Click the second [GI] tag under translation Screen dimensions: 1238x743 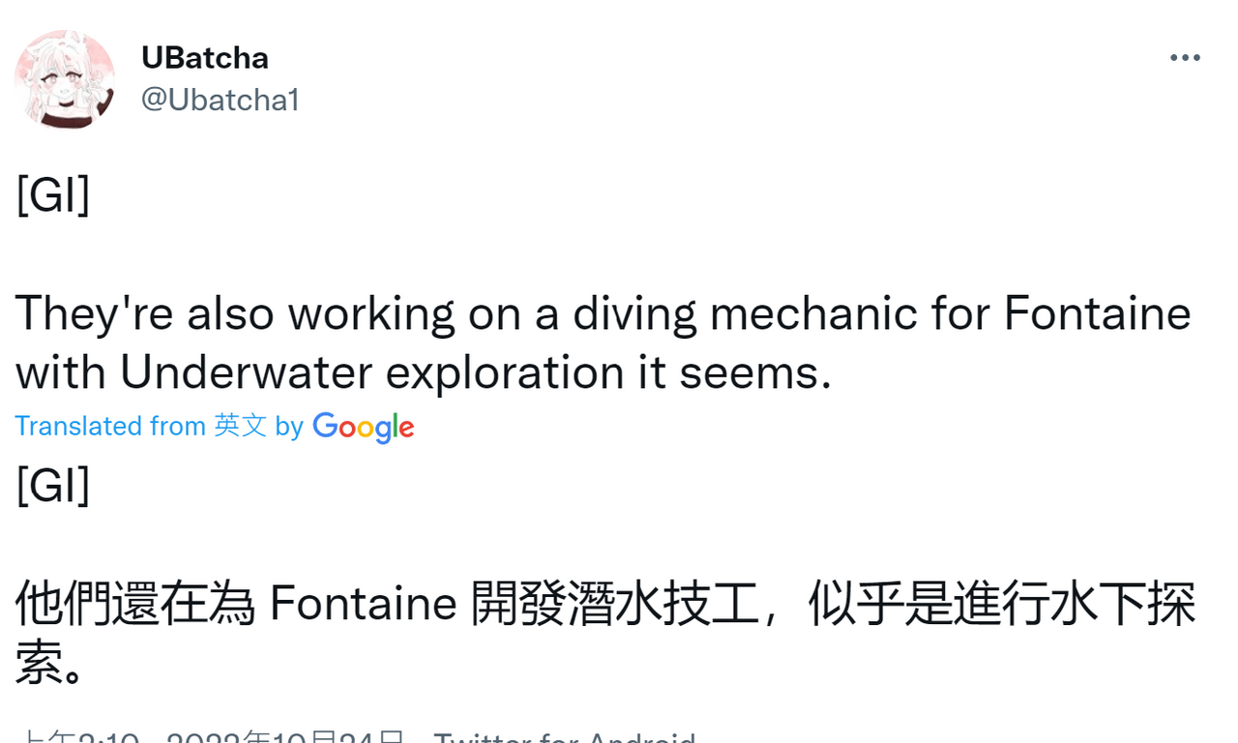click(x=53, y=486)
